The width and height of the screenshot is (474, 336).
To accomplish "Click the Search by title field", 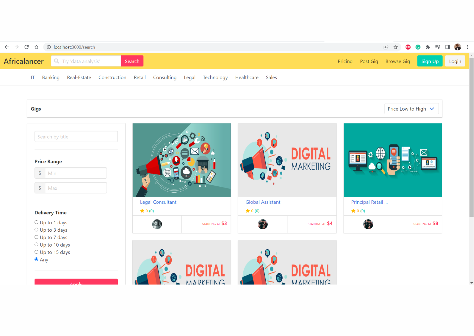I will tap(76, 137).
